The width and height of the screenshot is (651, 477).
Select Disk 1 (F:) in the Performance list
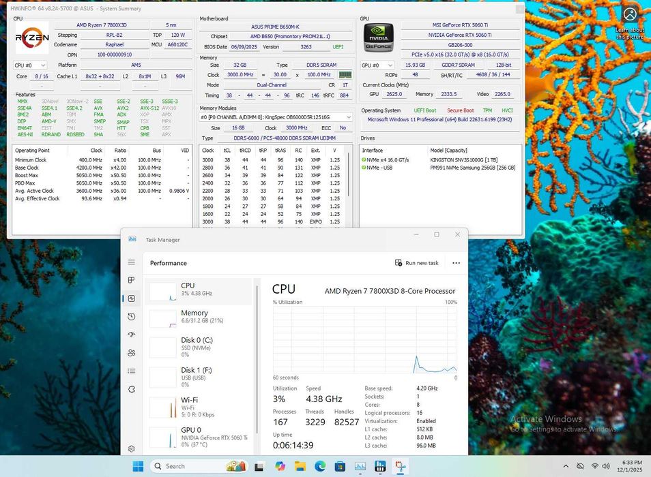tap(199, 377)
